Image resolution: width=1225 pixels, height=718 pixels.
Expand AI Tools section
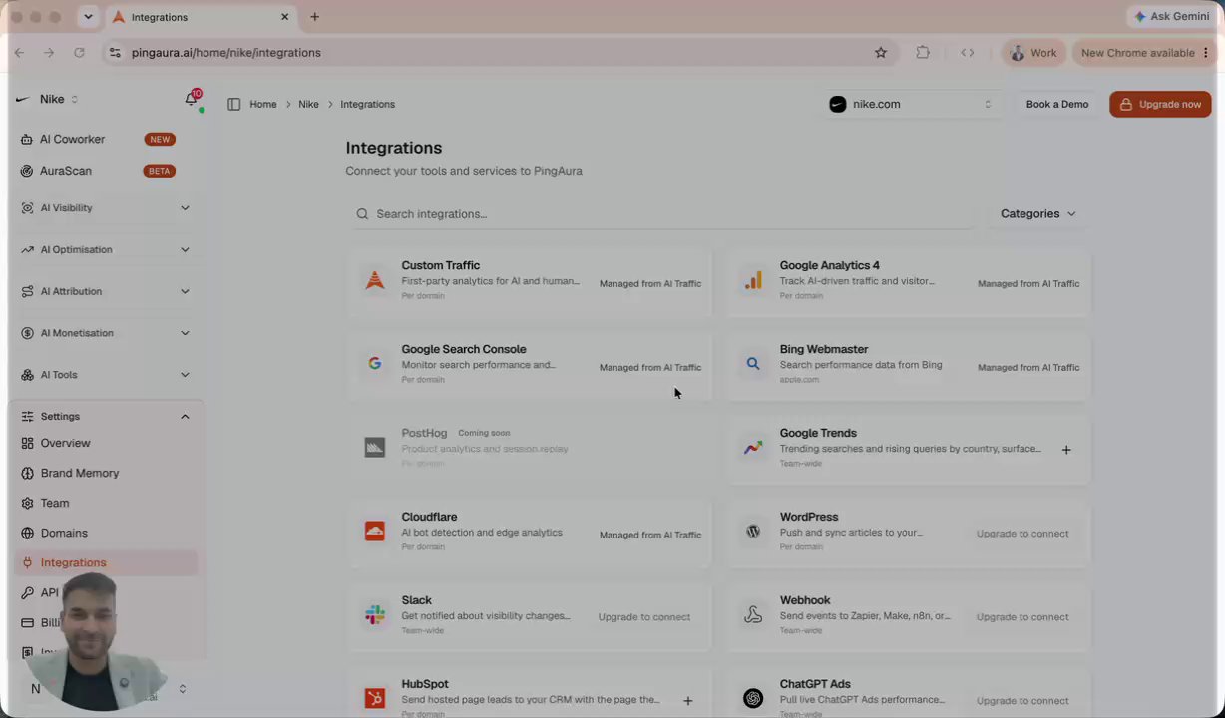click(x=106, y=375)
